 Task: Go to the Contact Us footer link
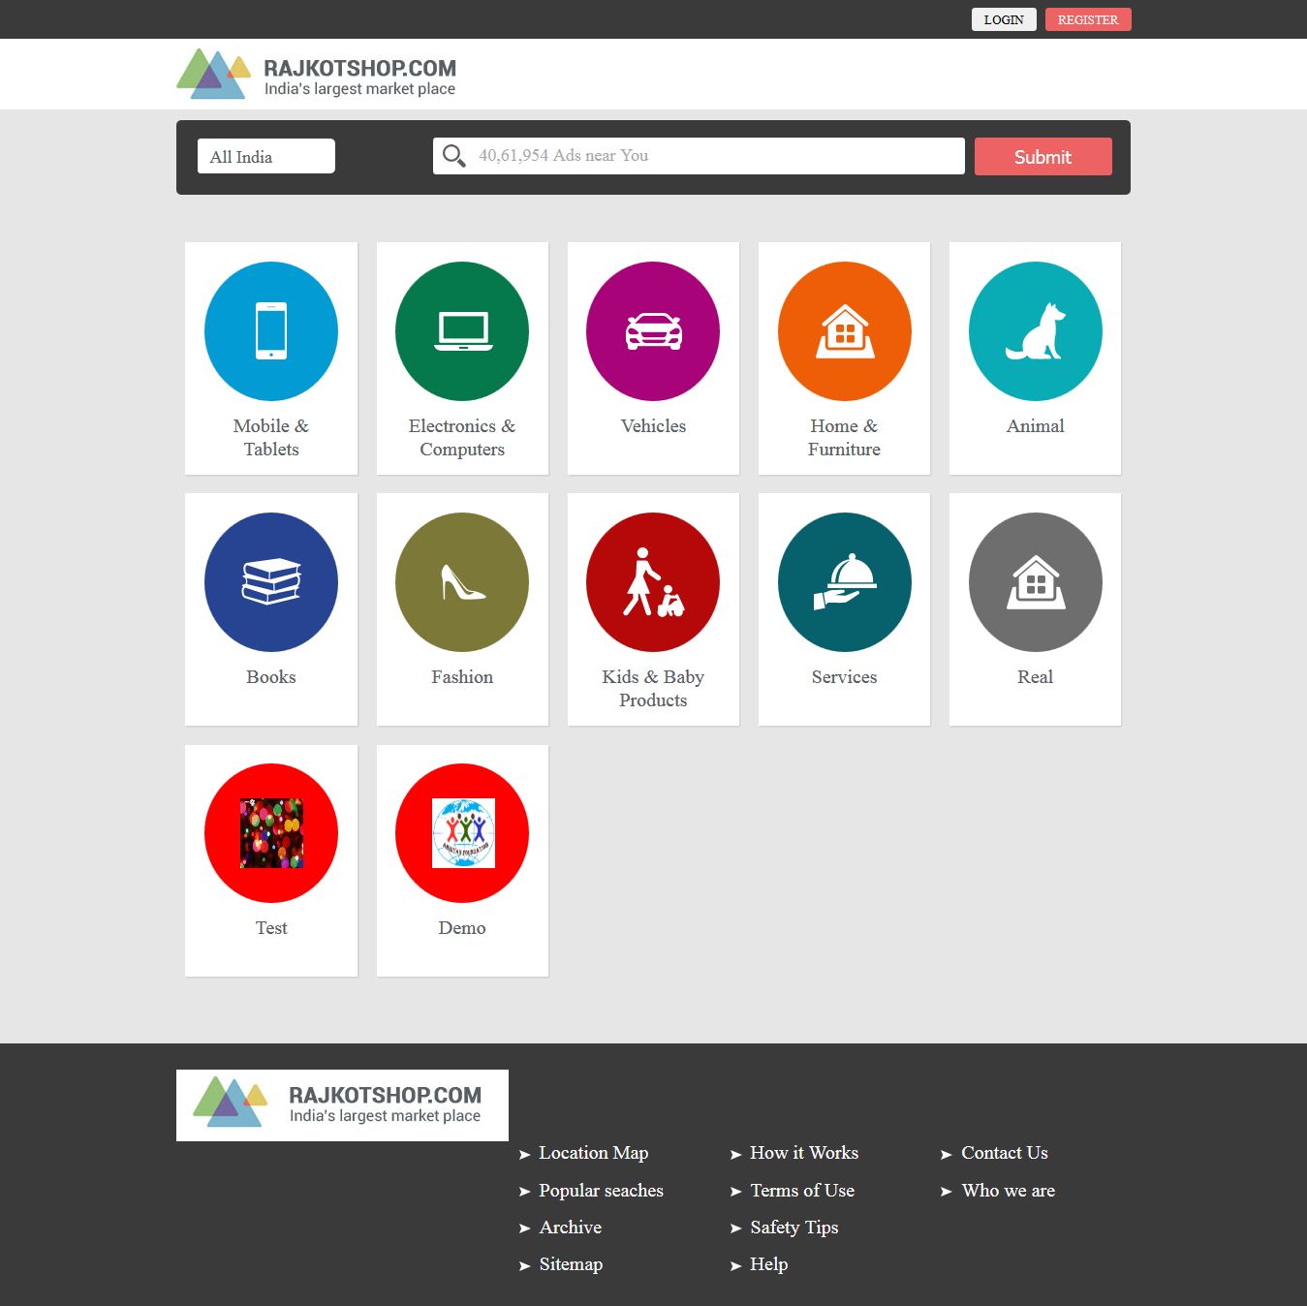(x=1004, y=1153)
